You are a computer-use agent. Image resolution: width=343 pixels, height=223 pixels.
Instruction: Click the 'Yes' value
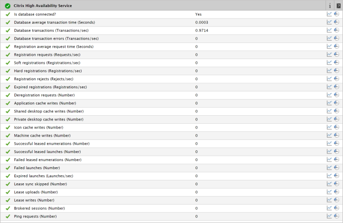pyautogui.click(x=198, y=14)
